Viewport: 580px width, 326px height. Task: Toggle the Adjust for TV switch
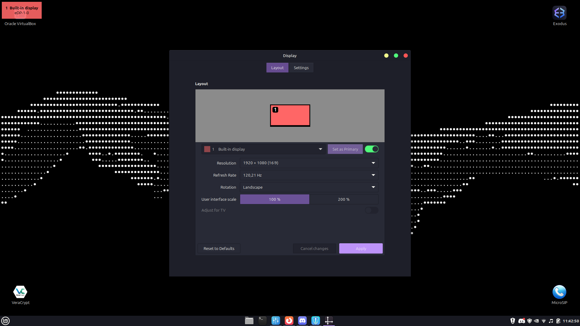tap(372, 210)
